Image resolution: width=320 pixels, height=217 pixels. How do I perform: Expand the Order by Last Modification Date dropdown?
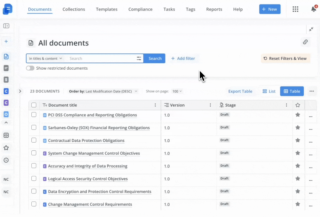point(103,91)
